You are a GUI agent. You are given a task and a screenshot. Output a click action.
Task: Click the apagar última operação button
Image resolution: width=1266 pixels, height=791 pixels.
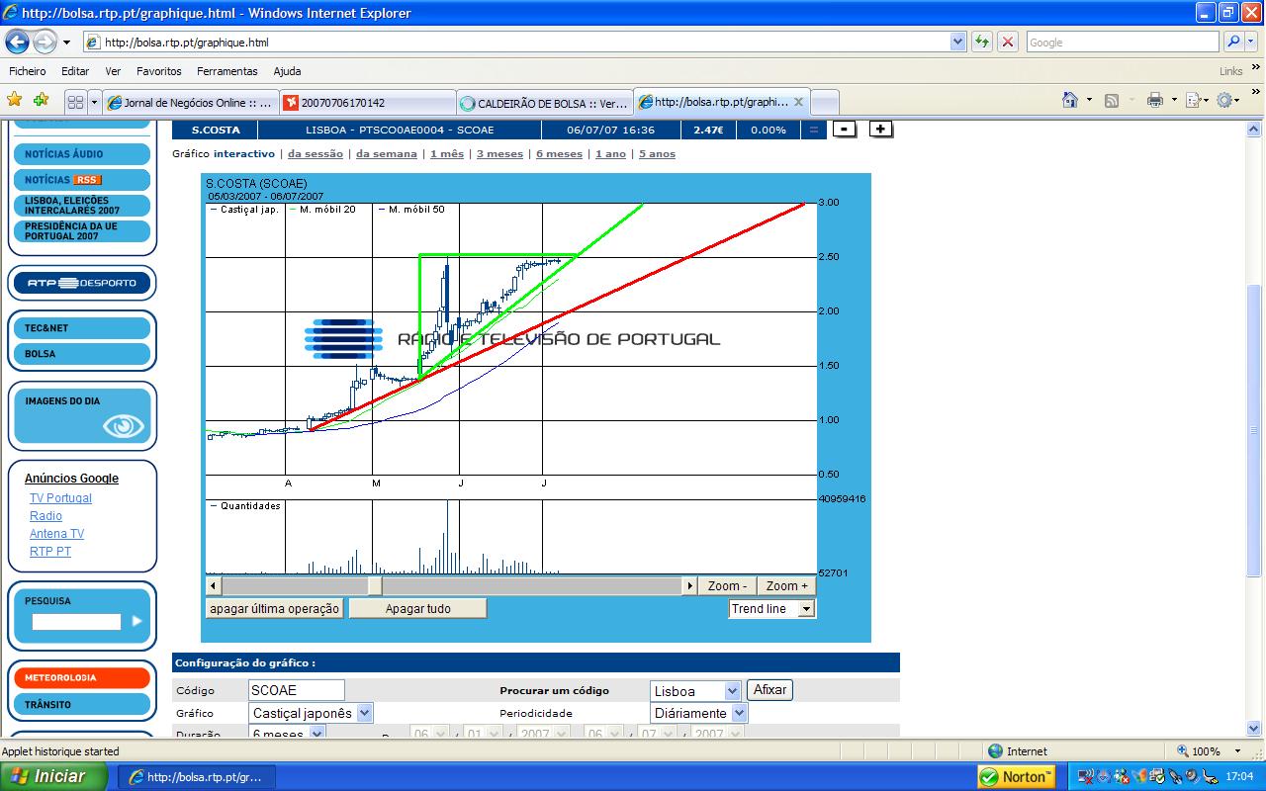[275, 609]
